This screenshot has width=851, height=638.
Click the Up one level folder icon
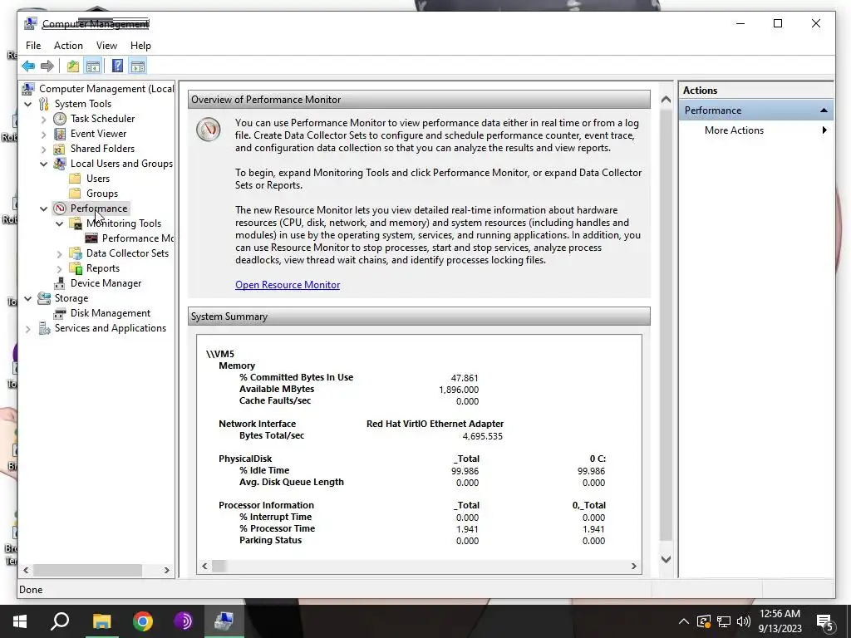73,66
